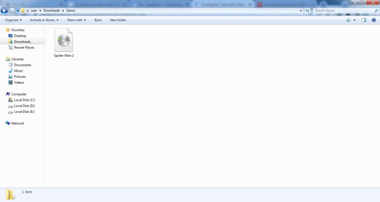The image size is (380, 202).
Task: Select Favorites in the navigation pane
Action: [x=18, y=30]
